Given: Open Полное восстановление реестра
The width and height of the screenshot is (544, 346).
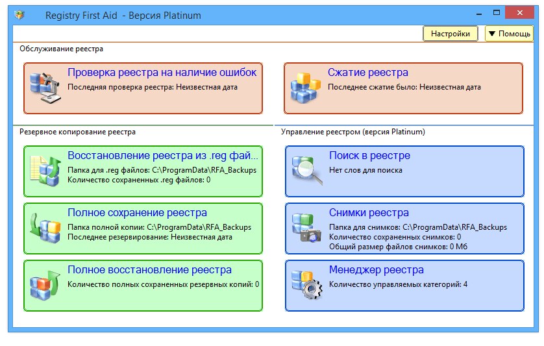Looking at the screenshot, I should point(143,286).
